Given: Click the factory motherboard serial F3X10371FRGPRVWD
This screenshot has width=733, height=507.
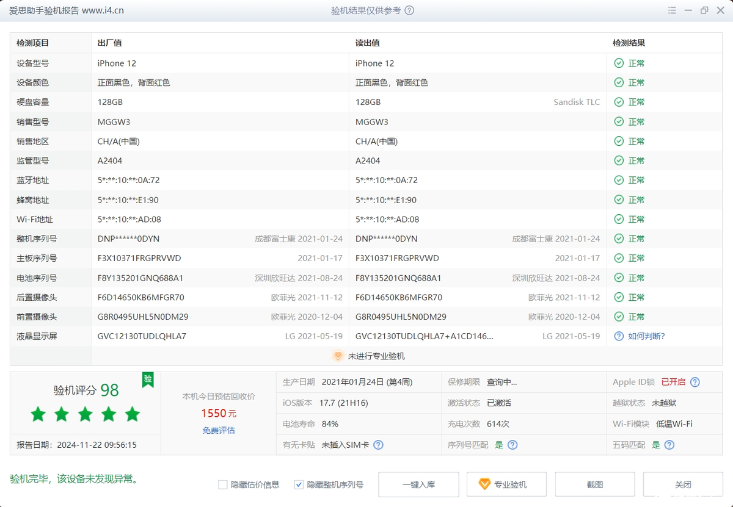Looking at the screenshot, I should point(139,258).
